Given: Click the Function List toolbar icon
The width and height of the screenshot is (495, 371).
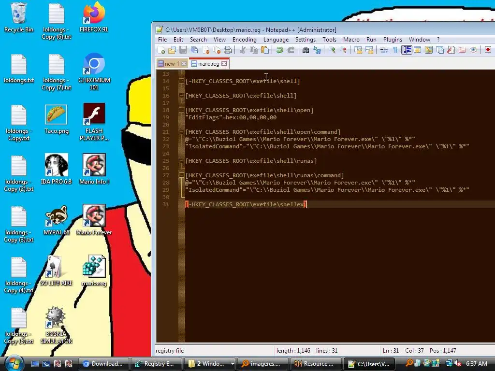Looking at the screenshot, I should 451,50.
